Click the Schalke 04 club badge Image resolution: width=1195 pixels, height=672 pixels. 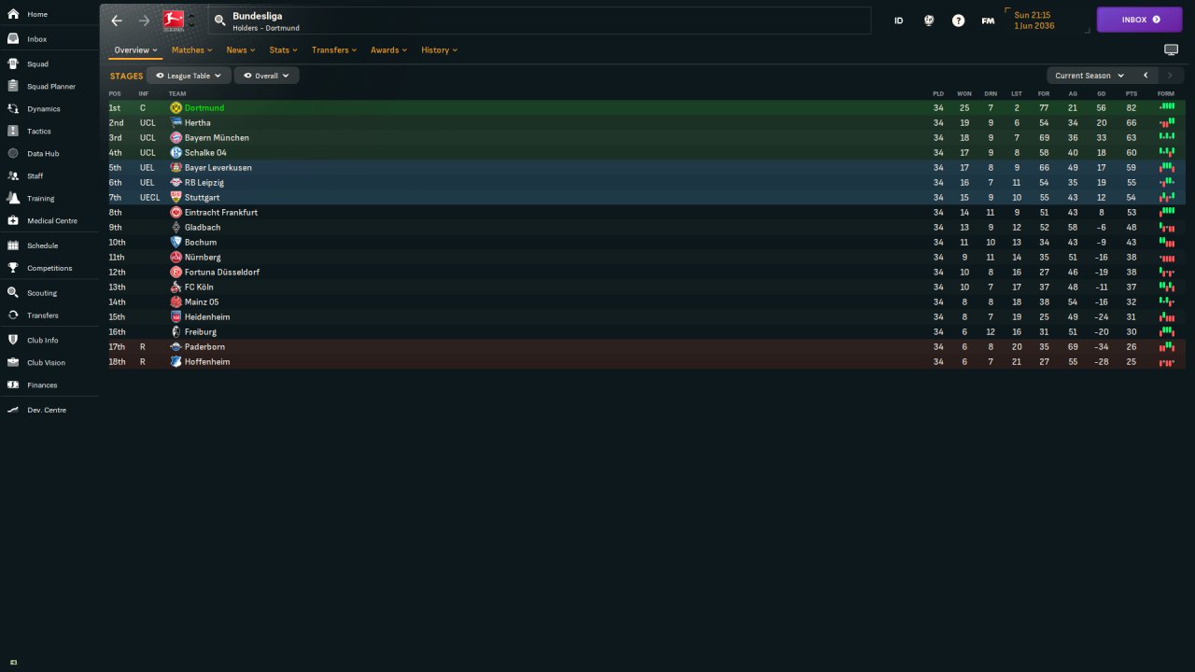click(x=176, y=153)
